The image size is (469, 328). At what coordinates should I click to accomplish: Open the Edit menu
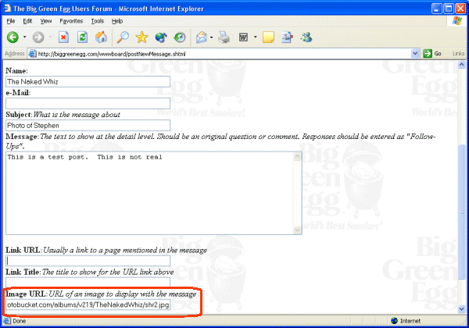click(x=27, y=21)
